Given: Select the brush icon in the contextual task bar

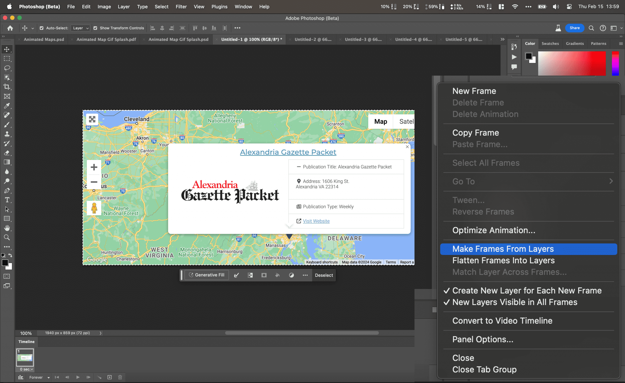Looking at the screenshot, I should pos(237,275).
